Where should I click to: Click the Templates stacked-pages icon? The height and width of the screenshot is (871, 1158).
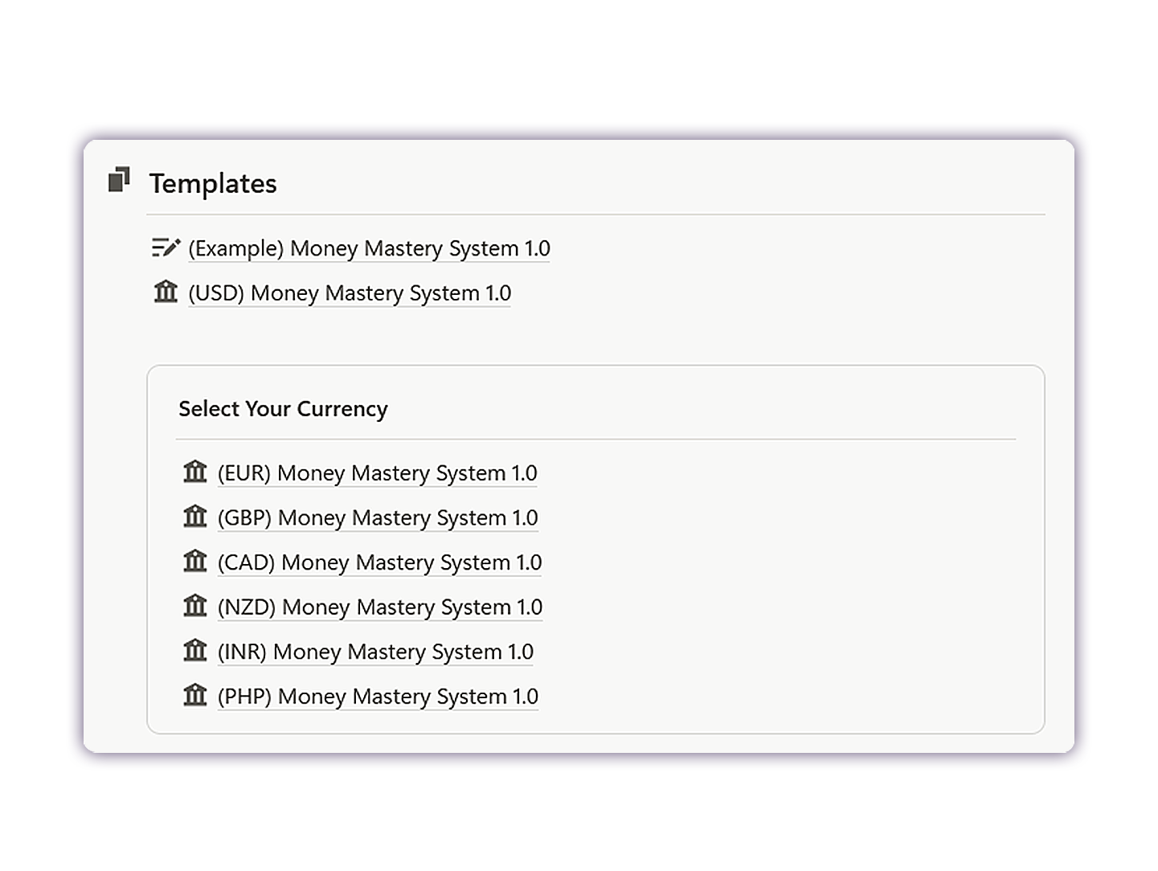tap(119, 180)
